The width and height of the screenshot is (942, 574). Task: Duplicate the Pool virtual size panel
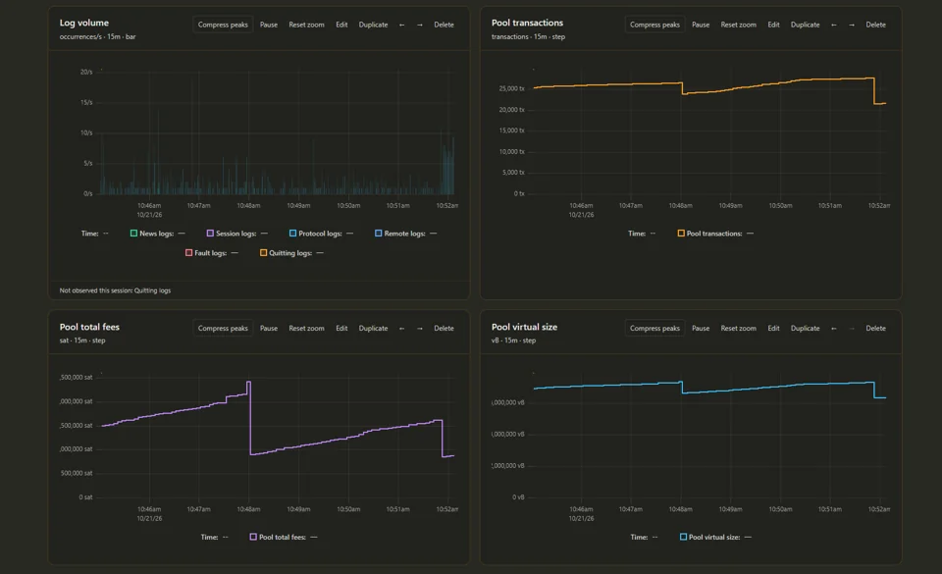(805, 329)
